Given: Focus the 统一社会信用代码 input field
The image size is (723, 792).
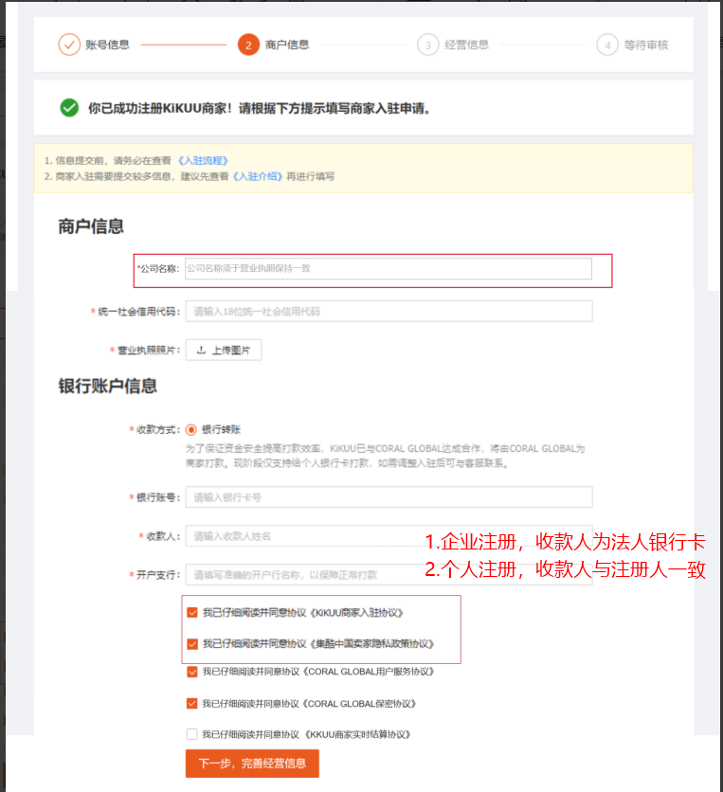Looking at the screenshot, I should coord(389,311).
